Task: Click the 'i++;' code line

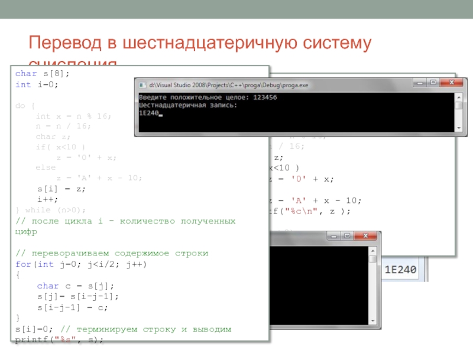Action: [x=47, y=199]
